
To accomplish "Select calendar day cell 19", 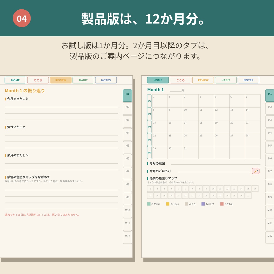I will click(x=222, y=127).
